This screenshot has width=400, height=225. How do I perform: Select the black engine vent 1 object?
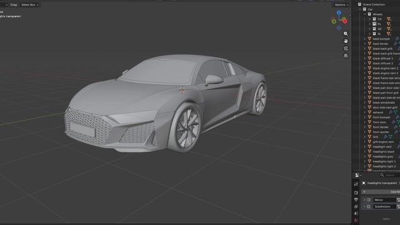click(386, 68)
